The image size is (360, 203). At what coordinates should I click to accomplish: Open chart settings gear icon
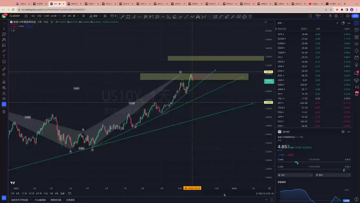pos(336,16)
